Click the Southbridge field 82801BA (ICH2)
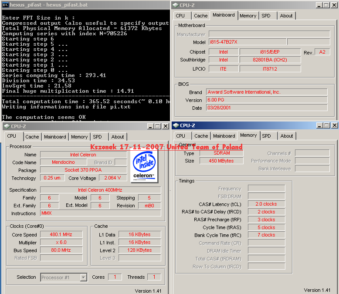The width and height of the screenshot is (339, 294). tap(270, 60)
